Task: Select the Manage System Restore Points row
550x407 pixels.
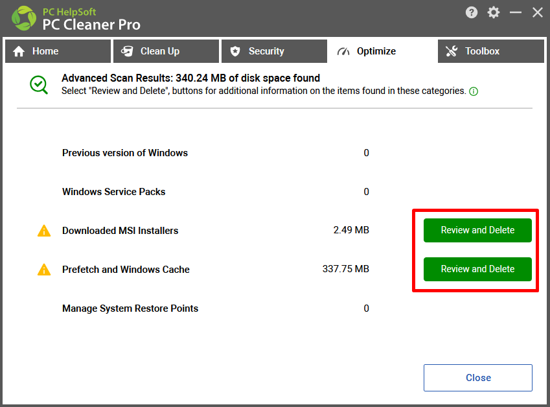Action: pos(216,308)
